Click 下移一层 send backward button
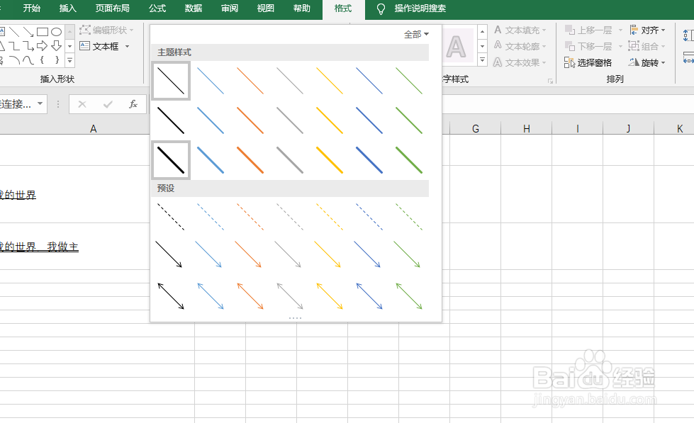 [x=588, y=46]
